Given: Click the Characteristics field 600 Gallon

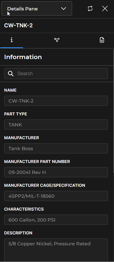Looking at the screenshot, I should pos(56,220).
